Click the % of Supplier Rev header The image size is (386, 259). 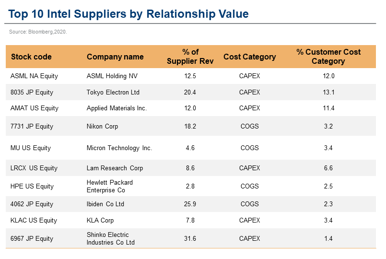click(190, 57)
